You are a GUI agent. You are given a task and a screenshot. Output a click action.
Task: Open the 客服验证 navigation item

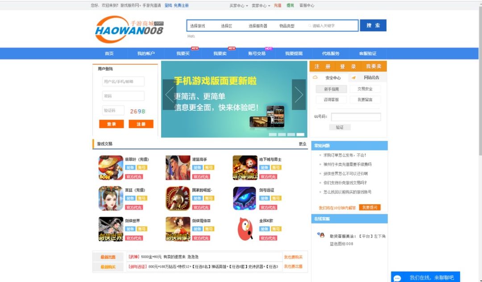pyautogui.click(x=368, y=53)
